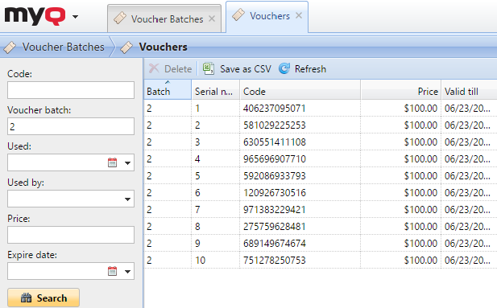Click the batch cell in serial 4 row
This screenshot has height=308, width=497.
[x=168, y=159]
